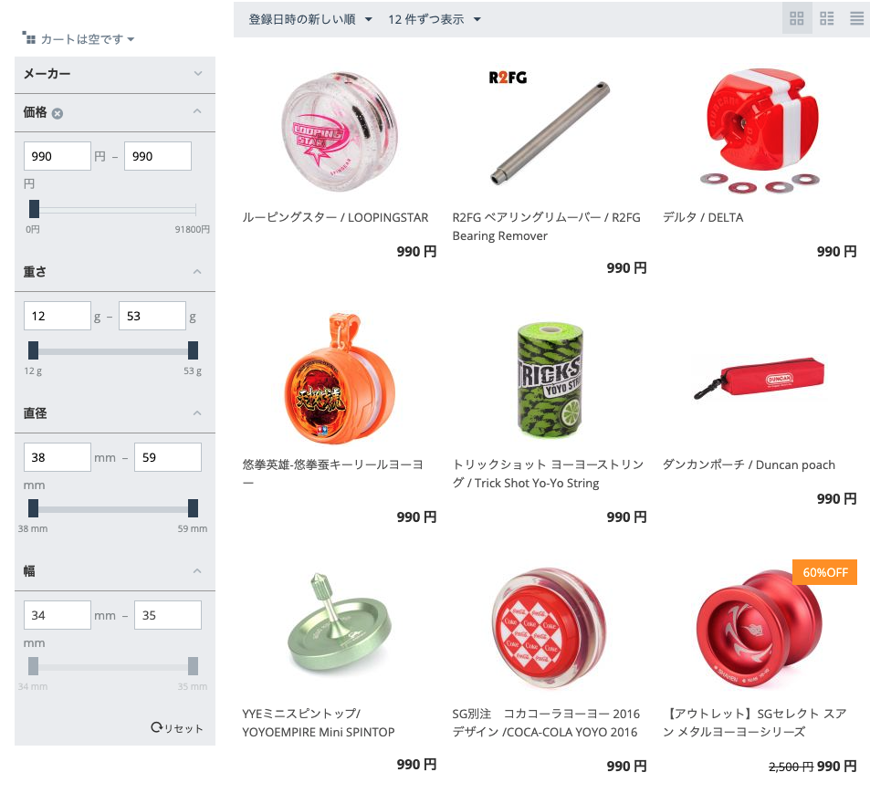Image resolution: width=870 pixels, height=793 pixels.
Task: Click the R2FG Bearing Remover image
Action: click(x=549, y=130)
